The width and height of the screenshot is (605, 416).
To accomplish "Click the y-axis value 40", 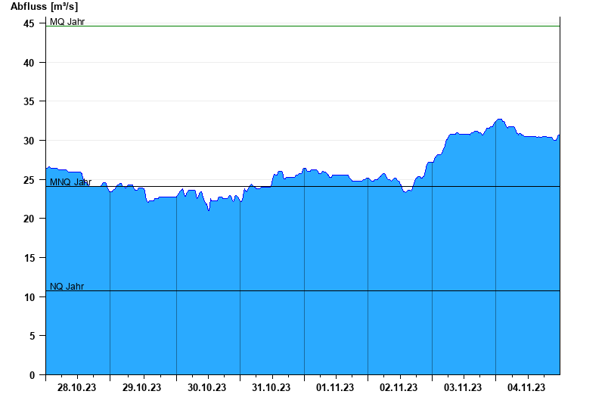I will (x=29, y=63).
